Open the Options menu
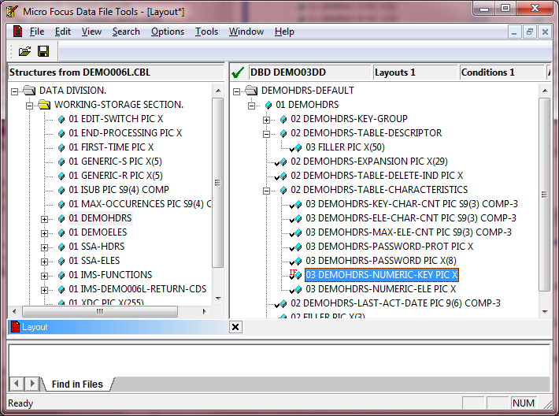The width and height of the screenshot is (559, 416). coord(167,32)
